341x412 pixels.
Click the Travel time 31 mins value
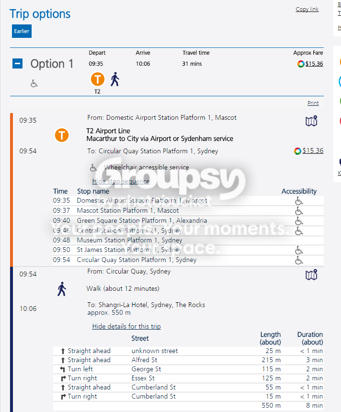(x=192, y=64)
